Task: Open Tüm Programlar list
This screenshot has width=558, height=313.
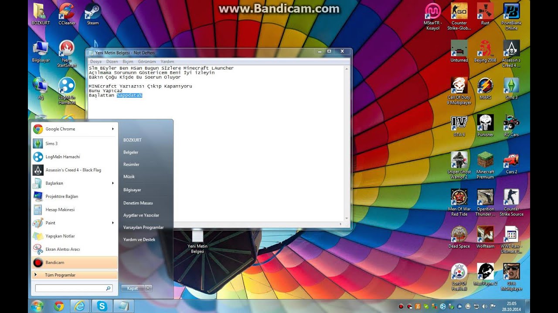Action: pos(75,275)
